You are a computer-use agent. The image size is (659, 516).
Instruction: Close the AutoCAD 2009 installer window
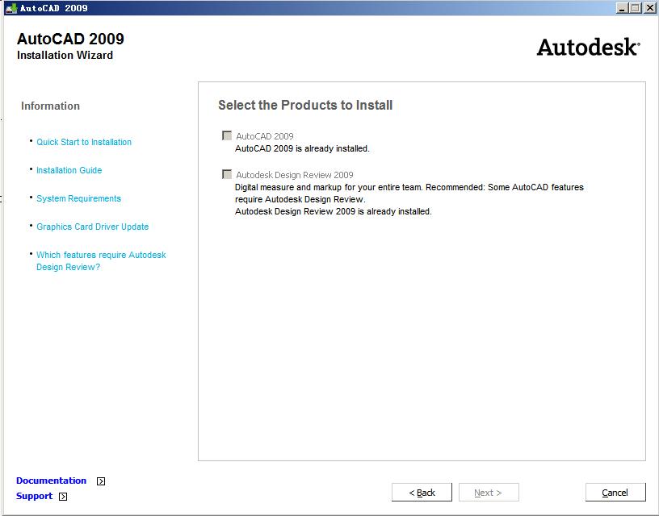(649, 8)
